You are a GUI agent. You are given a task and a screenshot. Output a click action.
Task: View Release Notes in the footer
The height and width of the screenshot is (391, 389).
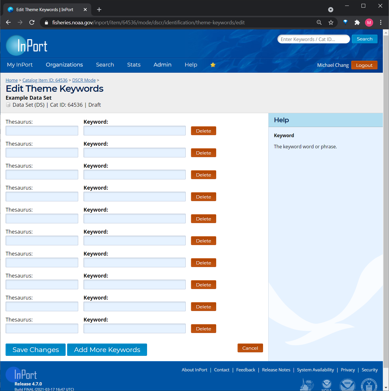tap(276, 370)
